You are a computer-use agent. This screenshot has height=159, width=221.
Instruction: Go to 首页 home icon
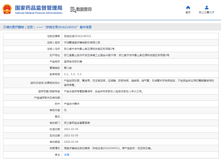click(188, 7)
